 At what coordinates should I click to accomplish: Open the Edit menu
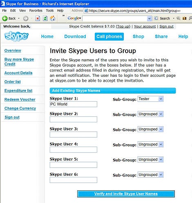coord(13,11)
